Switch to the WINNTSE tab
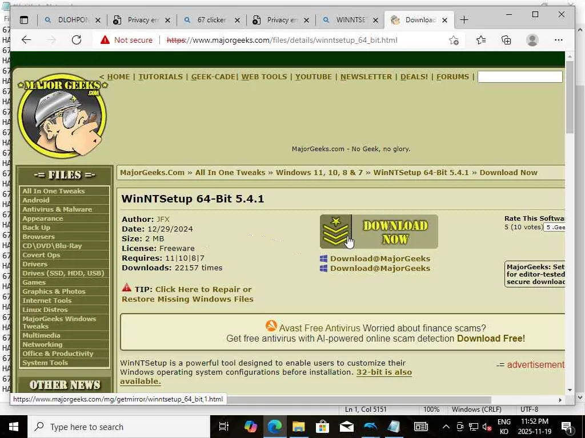This screenshot has height=438, width=585. (350, 20)
